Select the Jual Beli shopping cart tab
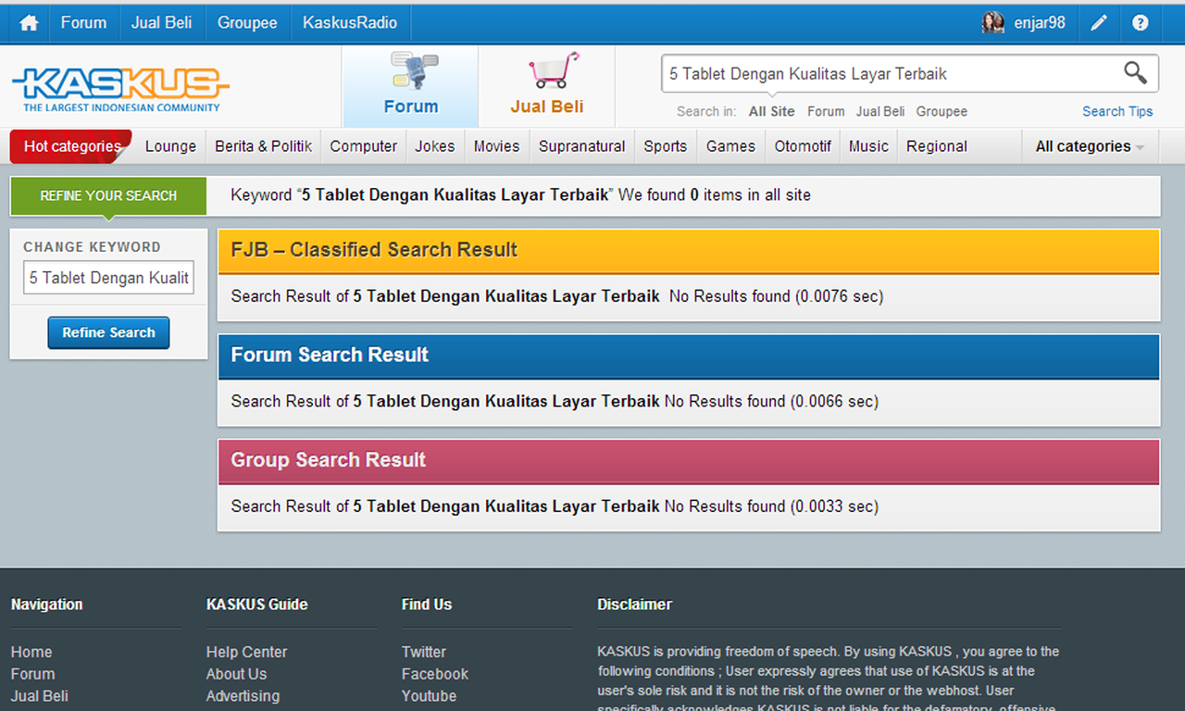This screenshot has width=1185, height=711. coord(547,85)
